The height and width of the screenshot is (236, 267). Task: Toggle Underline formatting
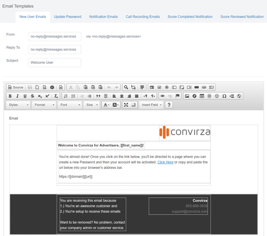point(25,96)
